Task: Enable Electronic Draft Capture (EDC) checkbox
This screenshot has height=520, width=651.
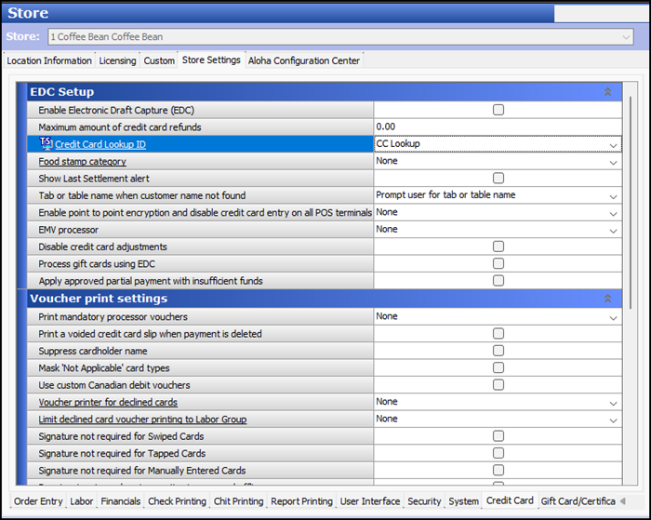Action: tap(498, 110)
